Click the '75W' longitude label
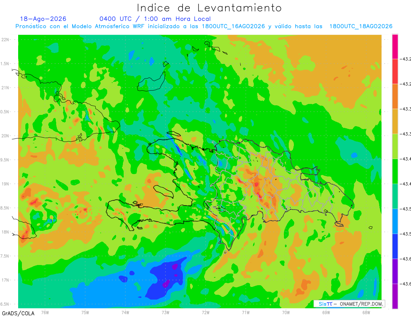 (x=85, y=312)
